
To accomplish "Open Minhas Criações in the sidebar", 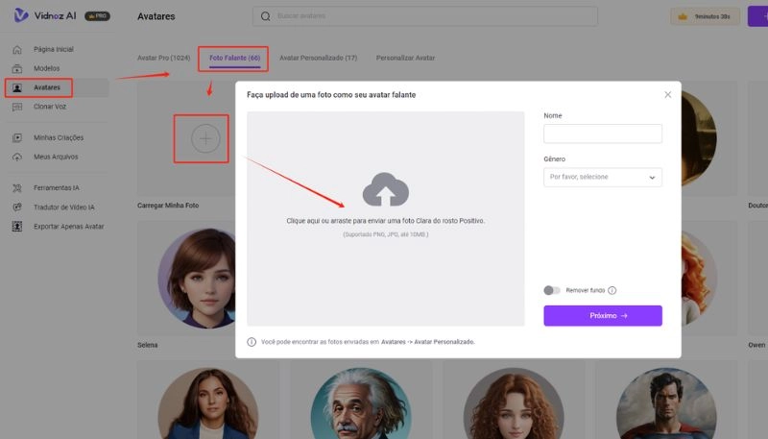I will point(57,137).
